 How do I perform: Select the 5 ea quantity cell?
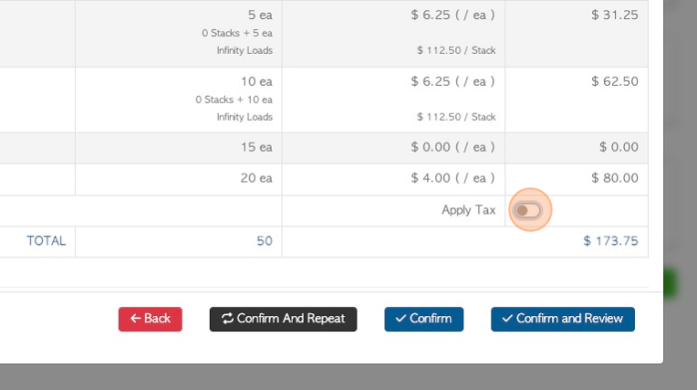[x=259, y=16]
